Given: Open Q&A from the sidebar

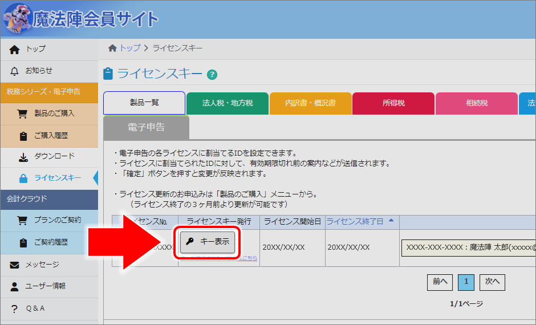Looking at the screenshot, I should coord(35,308).
